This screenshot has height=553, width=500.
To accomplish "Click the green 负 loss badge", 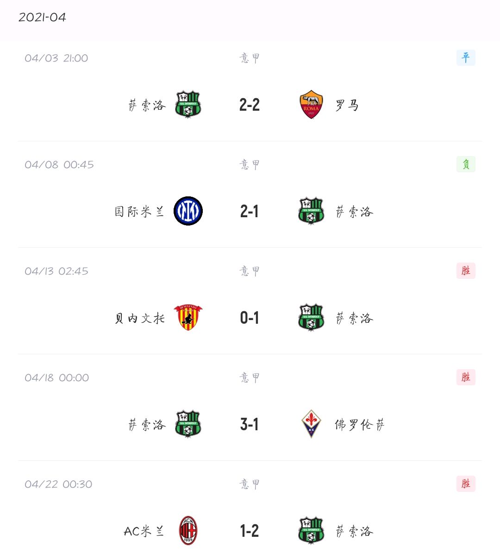I will (x=466, y=164).
